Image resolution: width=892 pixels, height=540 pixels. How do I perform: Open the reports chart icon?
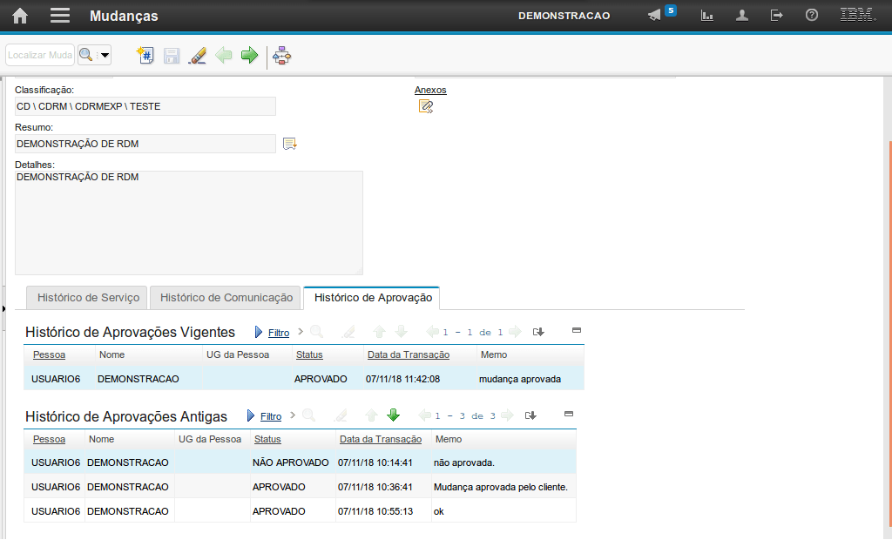click(x=707, y=16)
